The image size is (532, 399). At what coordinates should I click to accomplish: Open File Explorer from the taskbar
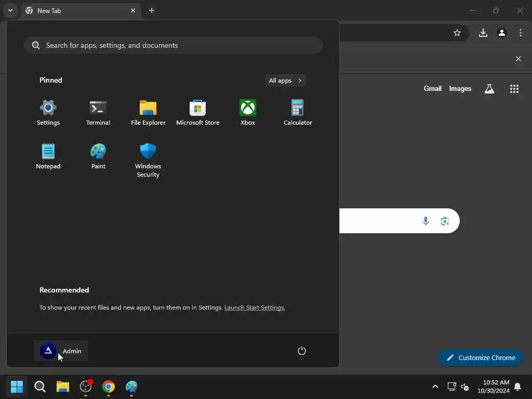tap(63, 387)
